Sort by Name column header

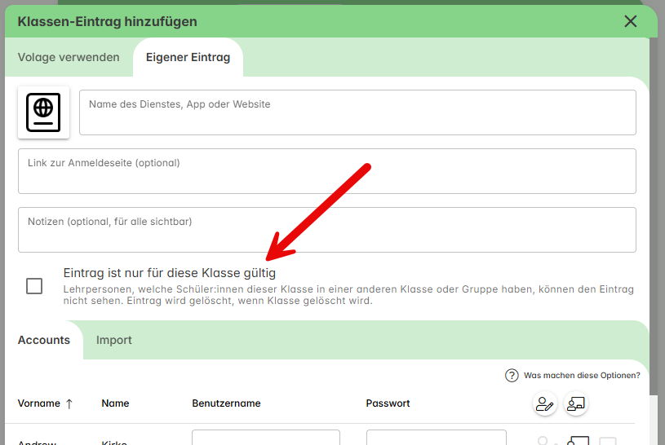[115, 403]
